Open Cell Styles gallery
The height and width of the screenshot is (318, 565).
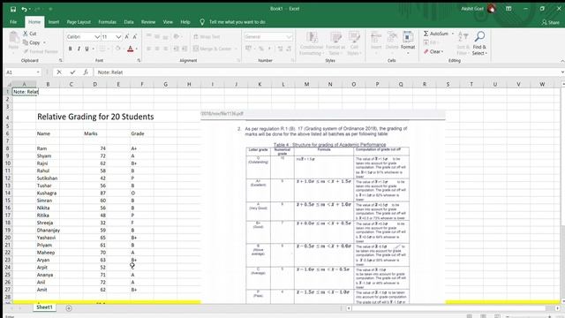[x=354, y=43]
